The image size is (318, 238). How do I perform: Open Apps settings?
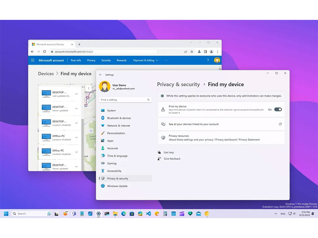(x=125, y=141)
